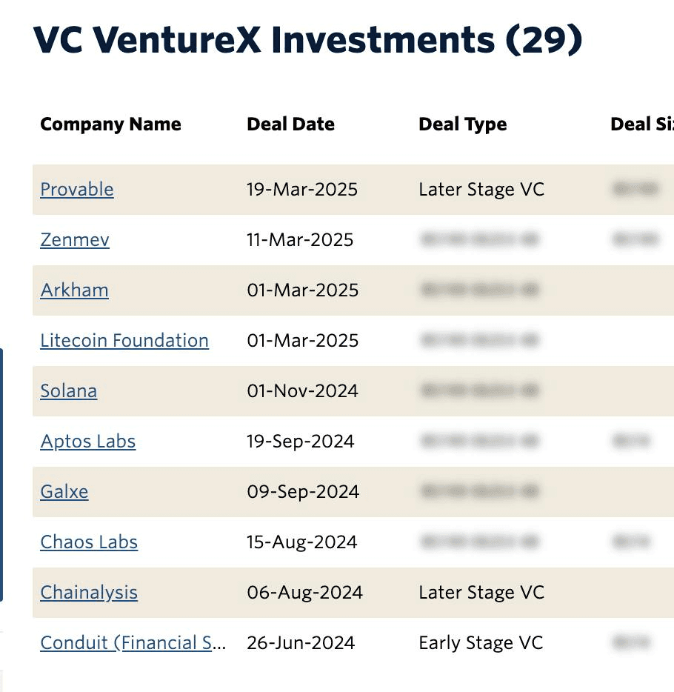Click the Deal Type column header
Image resolution: width=674 pixels, height=692 pixels.
pos(463,124)
